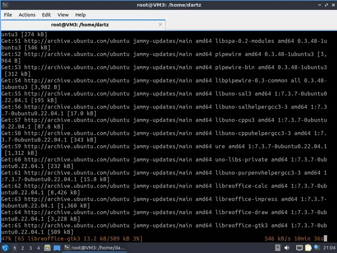Click the 'pipewire-bin' package name in Get:53

pos(235,67)
